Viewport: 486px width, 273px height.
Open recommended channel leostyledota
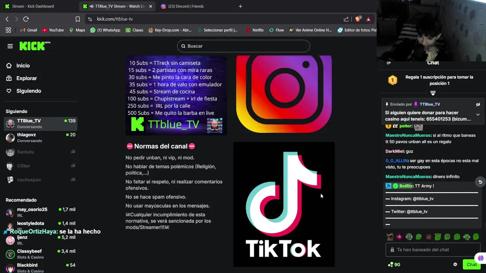pyautogui.click(x=41, y=225)
